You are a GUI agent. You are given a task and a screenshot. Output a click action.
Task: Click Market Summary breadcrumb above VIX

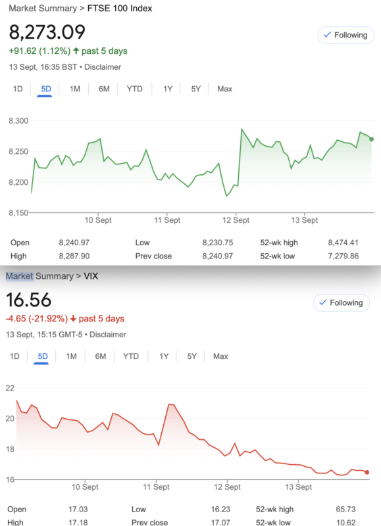pos(39,276)
